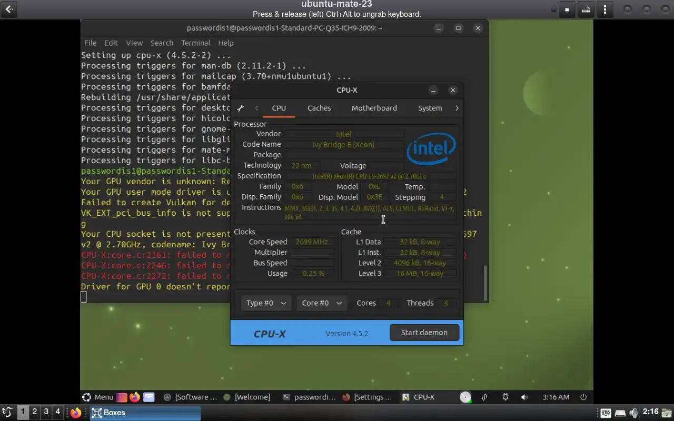Switch to Software task in guest panel

coord(190,397)
